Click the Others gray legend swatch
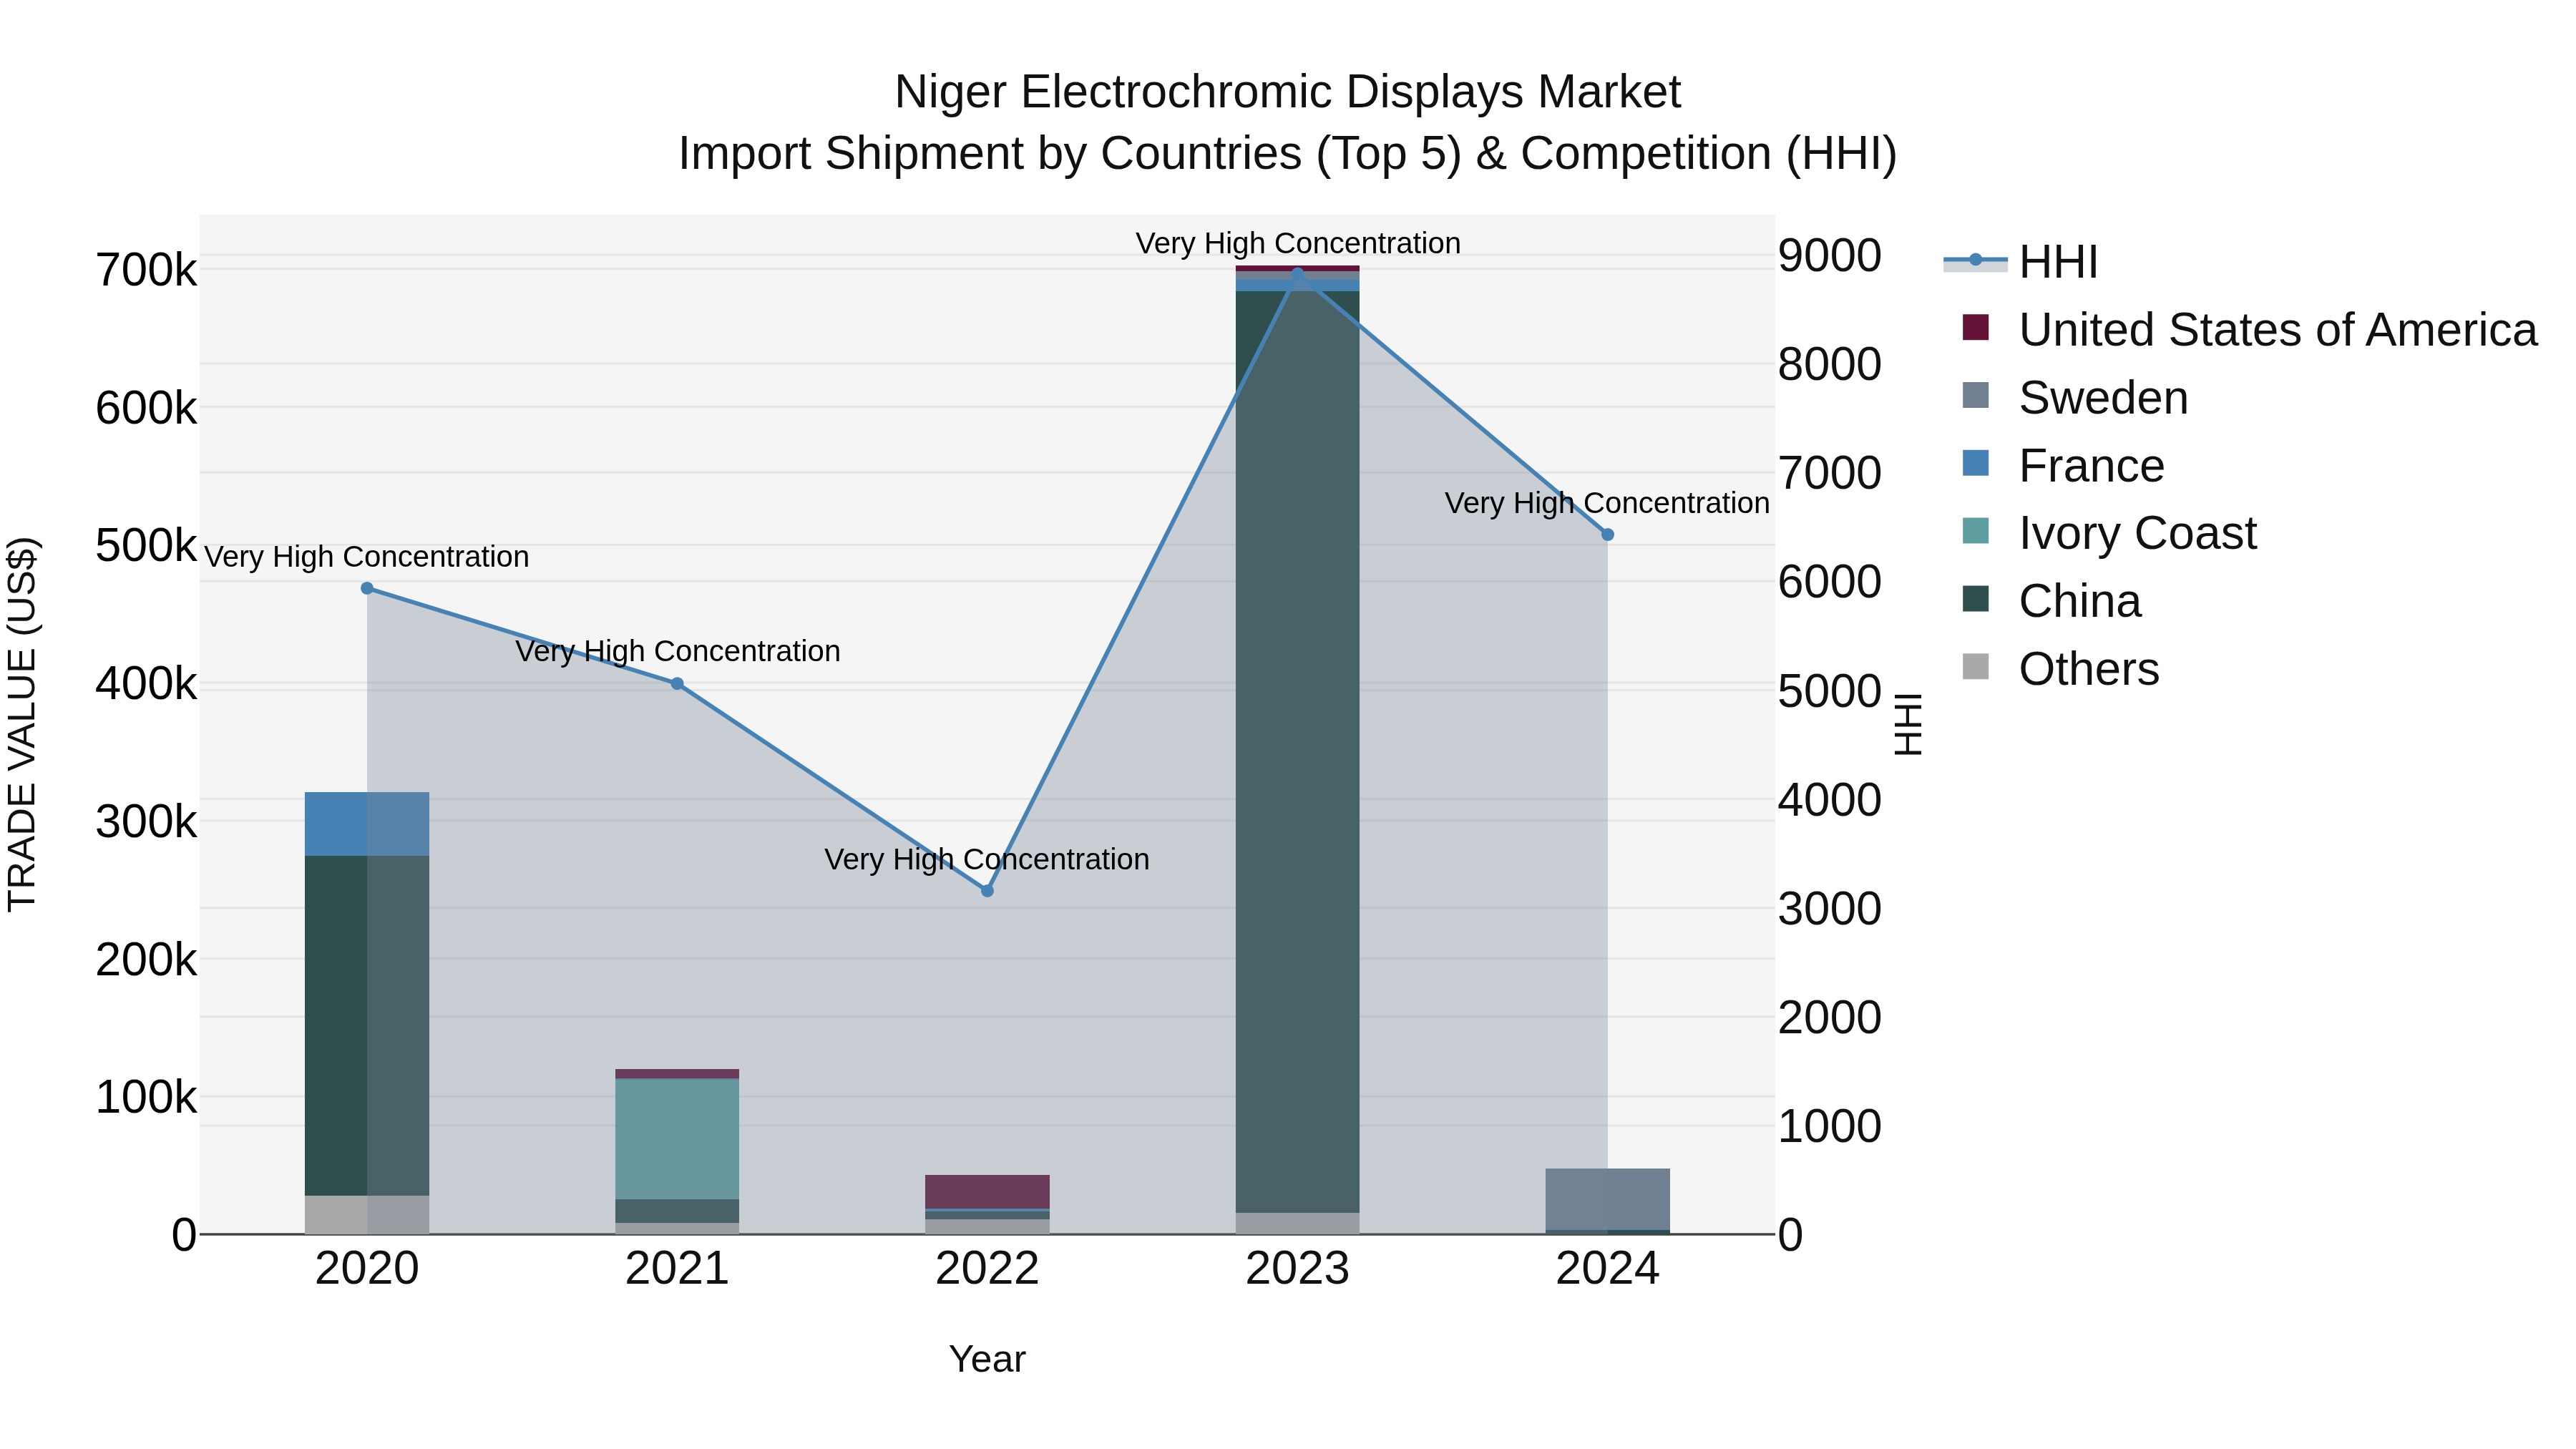The width and height of the screenshot is (2576, 1449). (x=1976, y=666)
